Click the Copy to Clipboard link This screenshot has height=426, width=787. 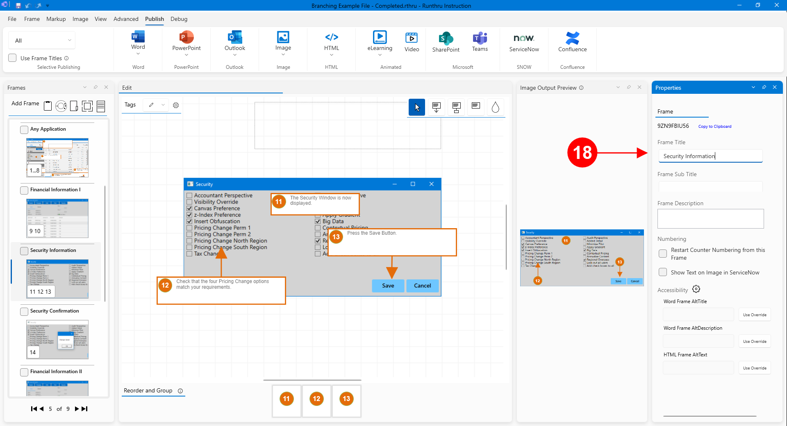[x=714, y=127]
